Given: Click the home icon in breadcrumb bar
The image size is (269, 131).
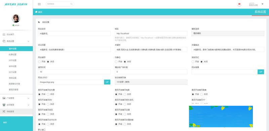Looking at the screenshot, I should (36, 12).
